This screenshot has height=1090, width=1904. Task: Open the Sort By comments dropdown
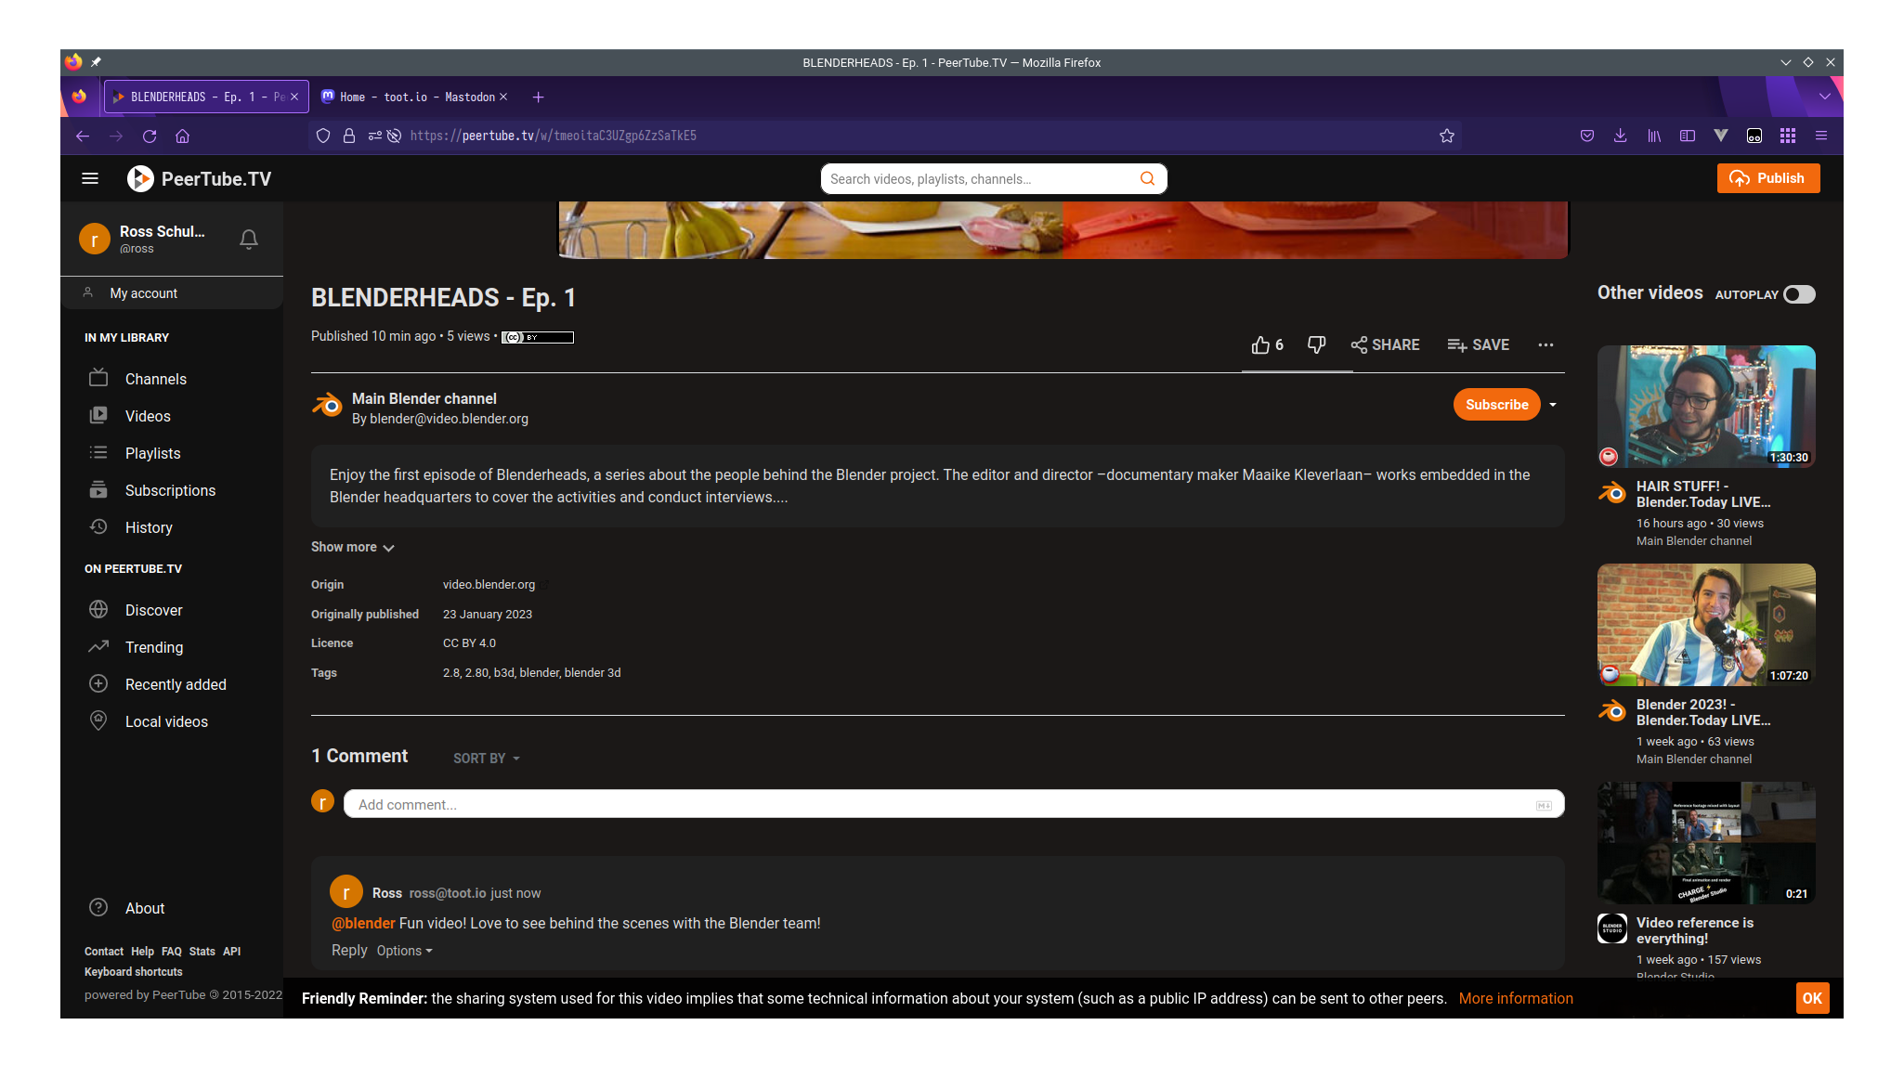point(487,759)
